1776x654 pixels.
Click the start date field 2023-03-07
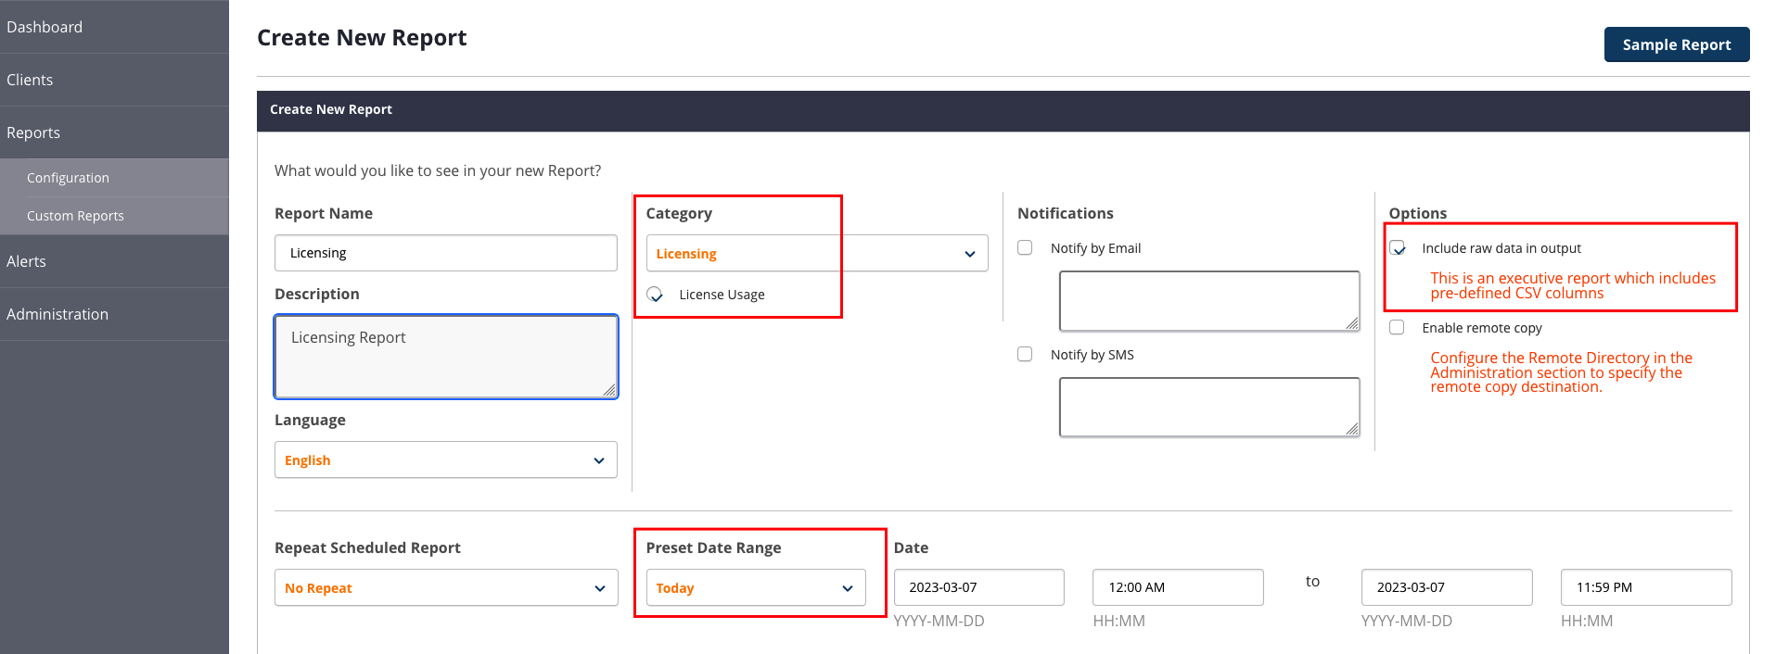[x=979, y=587]
